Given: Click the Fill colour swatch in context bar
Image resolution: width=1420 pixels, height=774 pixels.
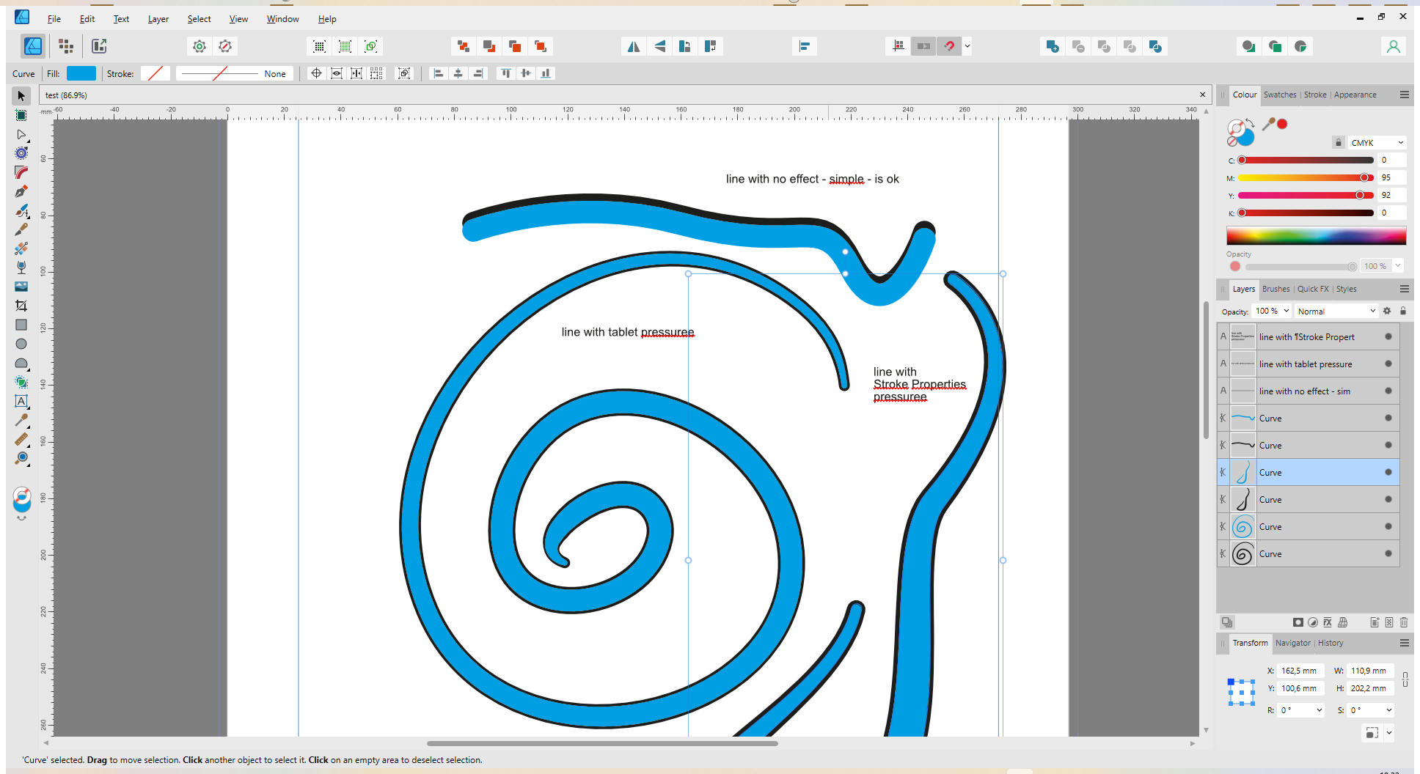Looking at the screenshot, I should pyautogui.click(x=81, y=73).
